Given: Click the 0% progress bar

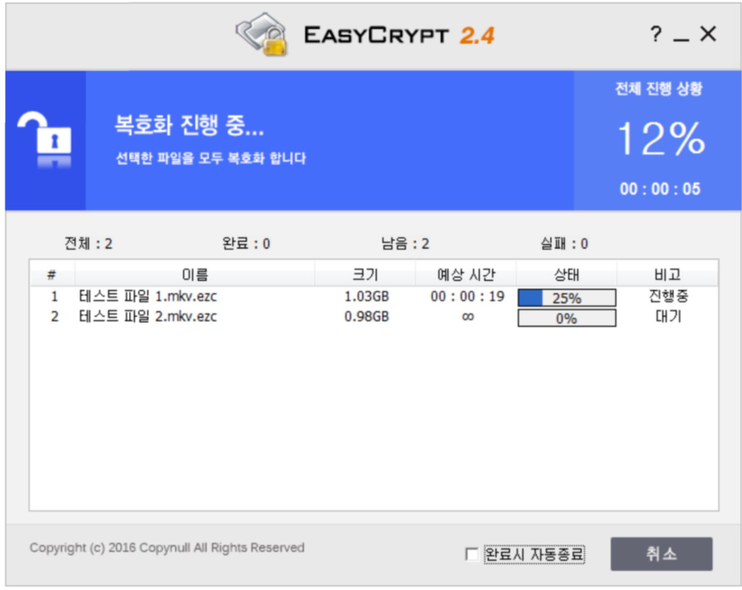Looking at the screenshot, I should tap(566, 318).
